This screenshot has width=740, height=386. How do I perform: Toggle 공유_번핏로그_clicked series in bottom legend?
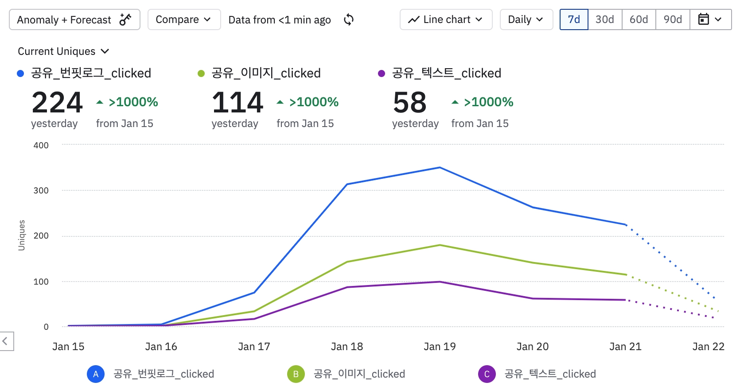164,374
